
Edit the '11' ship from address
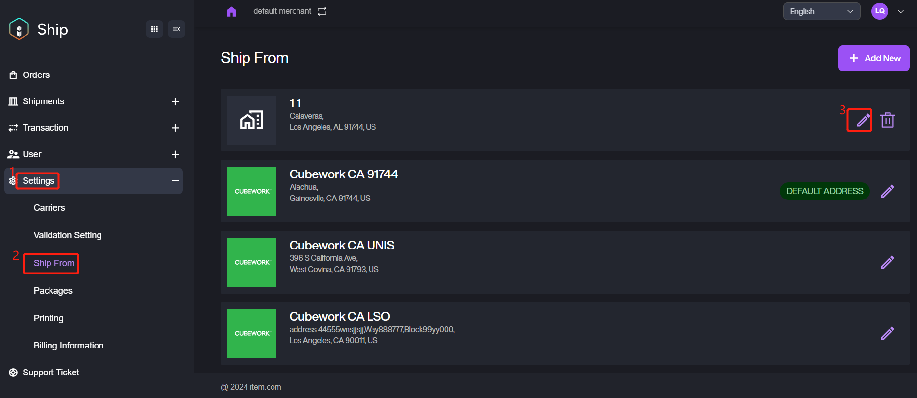click(863, 120)
